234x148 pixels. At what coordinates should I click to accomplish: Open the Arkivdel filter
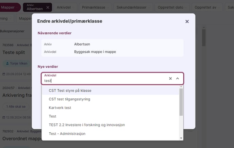65,7
